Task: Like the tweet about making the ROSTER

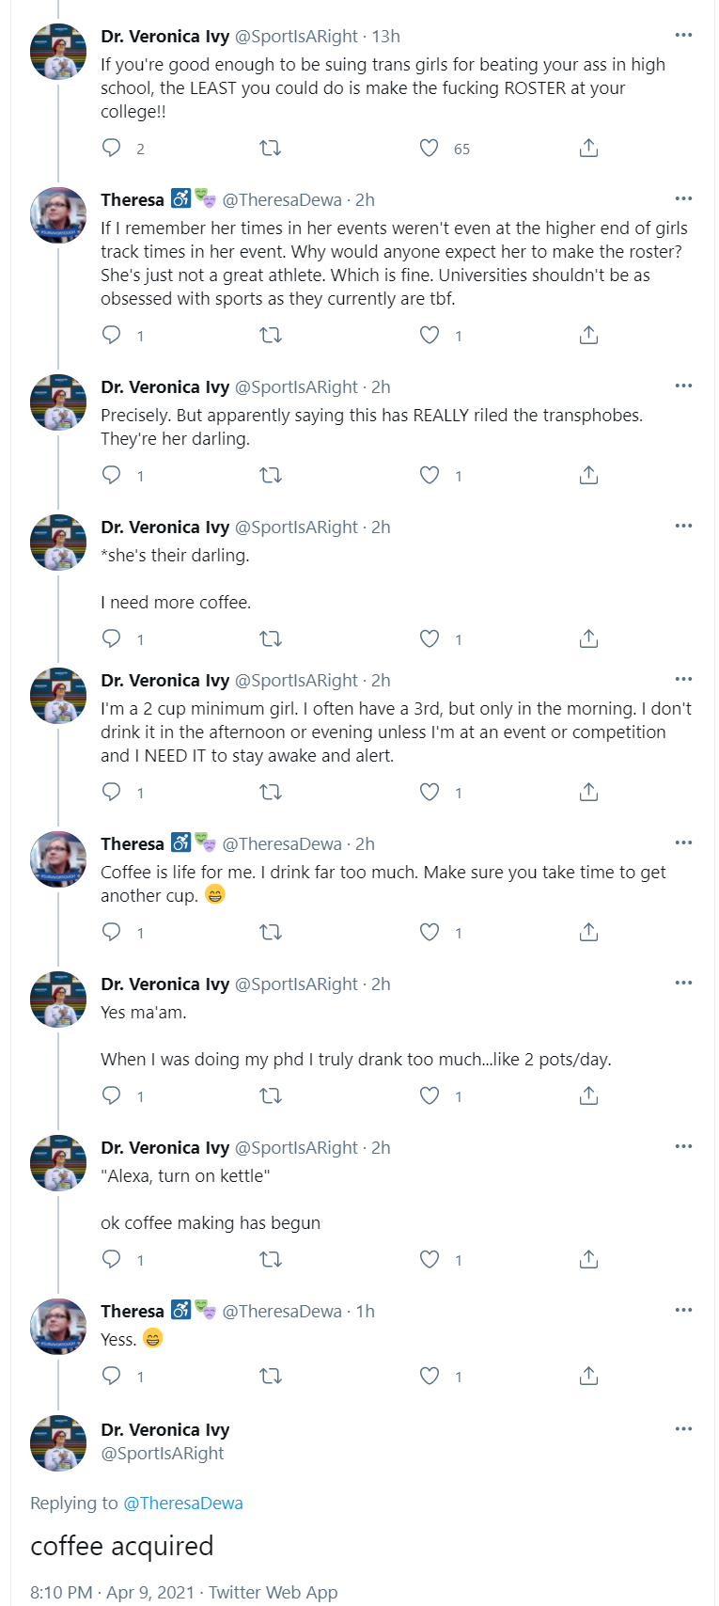Action: pyautogui.click(x=430, y=148)
